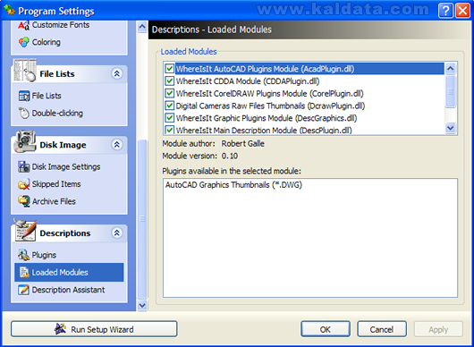Screen dimensions: 474x347
Task: Click sidebar scrollbar down arrow
Action: 142,305
